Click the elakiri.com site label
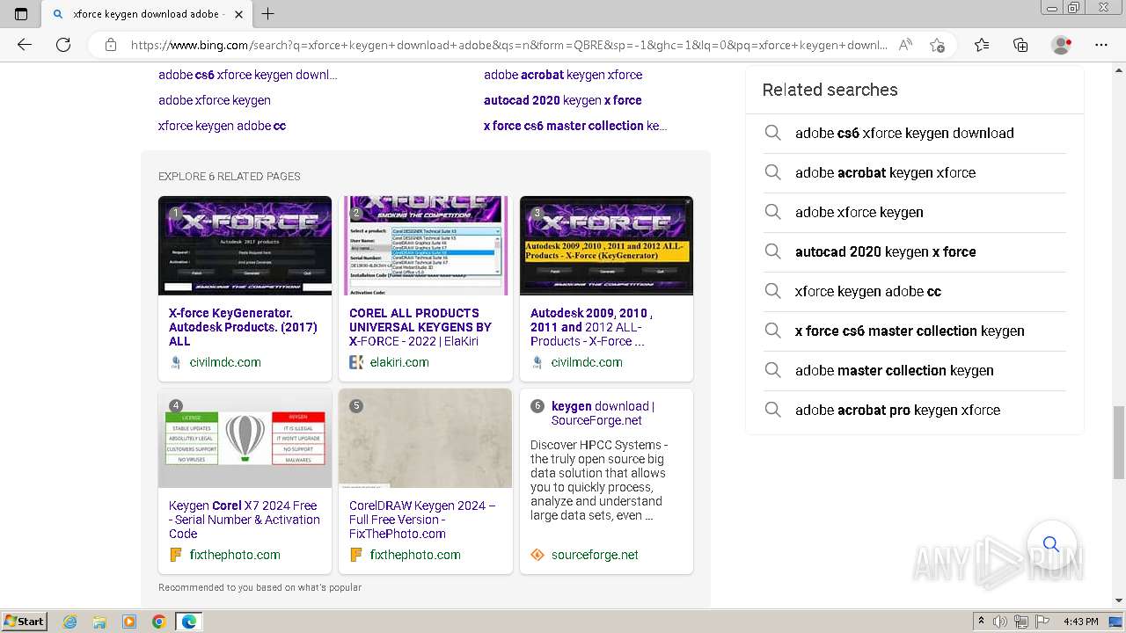 point(399,362)
